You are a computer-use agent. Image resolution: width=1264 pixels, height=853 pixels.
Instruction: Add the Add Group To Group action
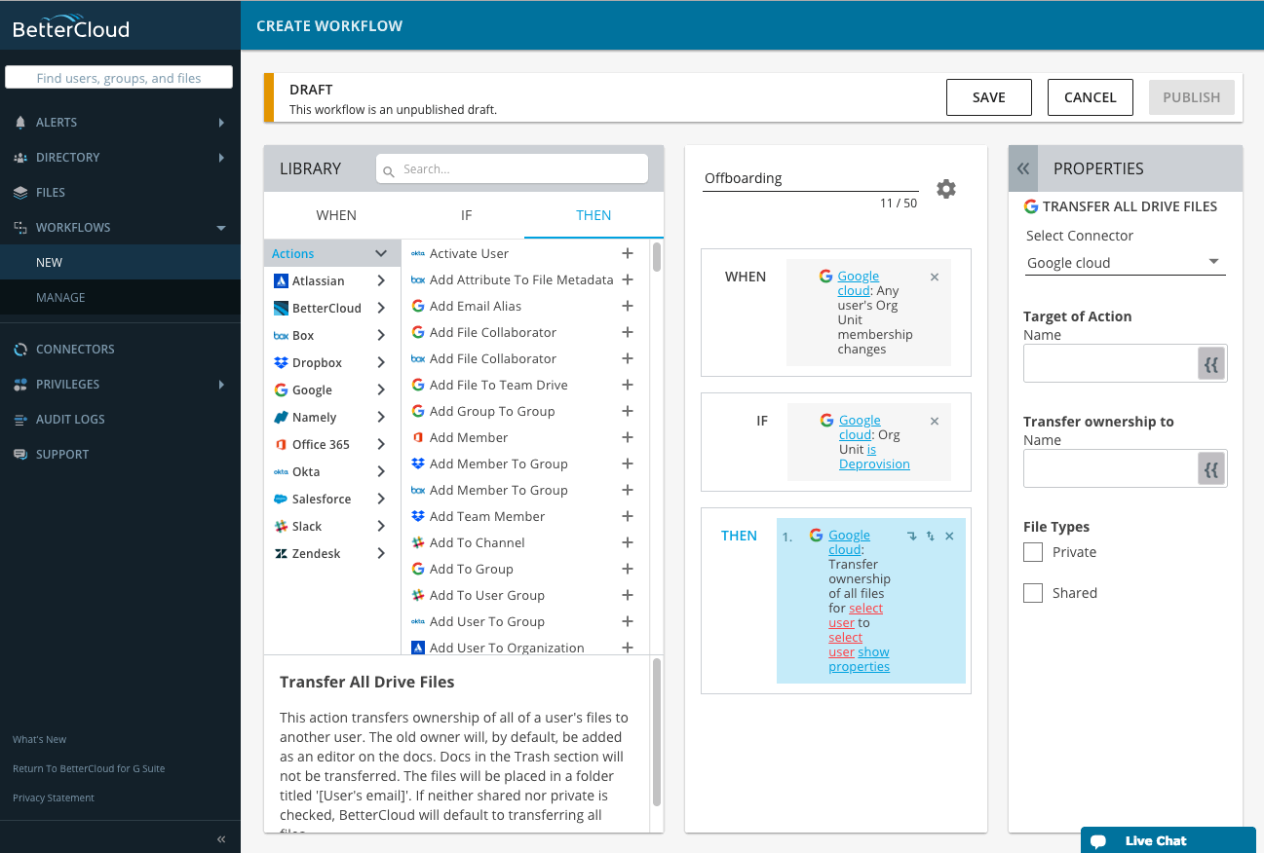(x=628, y=411)
